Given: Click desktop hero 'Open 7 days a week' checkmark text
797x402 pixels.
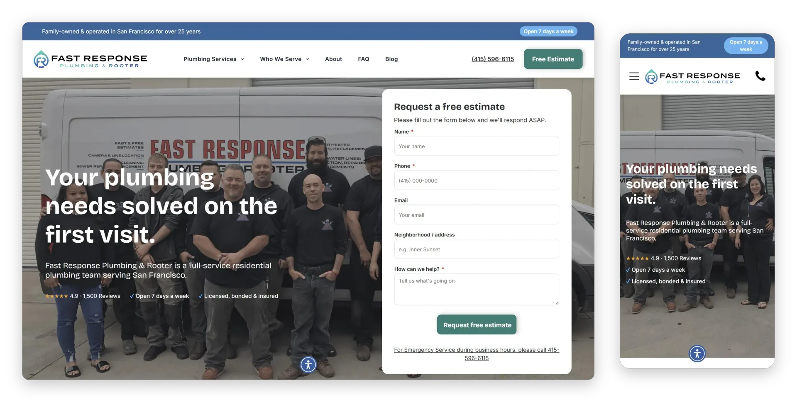Looking at the screenshot, I should 159,296.
